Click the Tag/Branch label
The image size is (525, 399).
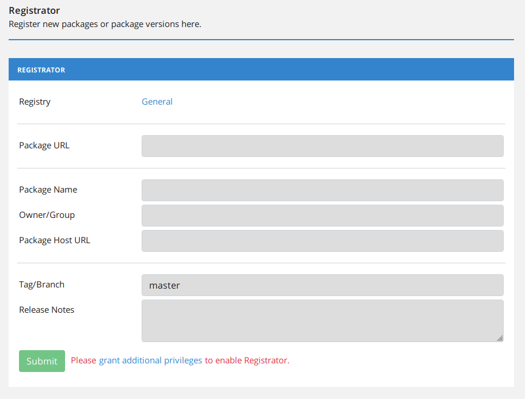coord(41,284)
